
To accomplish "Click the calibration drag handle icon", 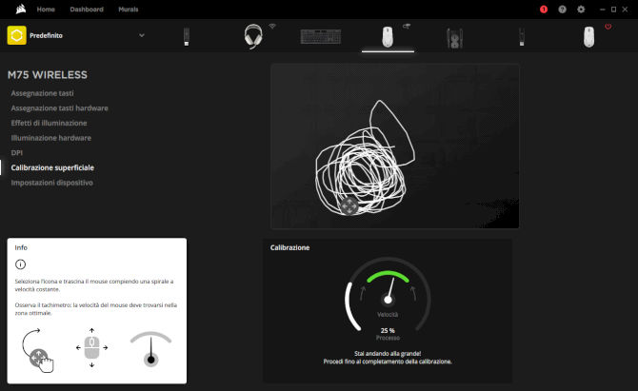I will pos(349,206).
